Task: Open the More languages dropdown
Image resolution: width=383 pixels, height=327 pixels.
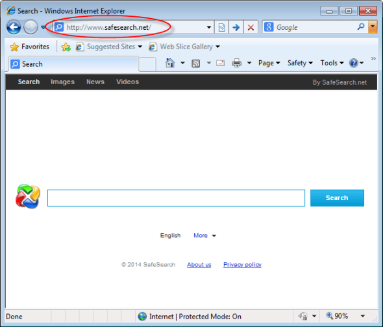Action: pos(204,236)
